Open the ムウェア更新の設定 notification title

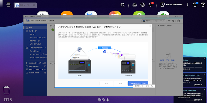click(189, 91)
